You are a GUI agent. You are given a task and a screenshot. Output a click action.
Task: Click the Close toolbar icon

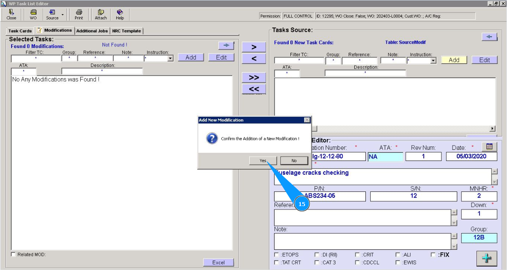(x=11, y=15)
